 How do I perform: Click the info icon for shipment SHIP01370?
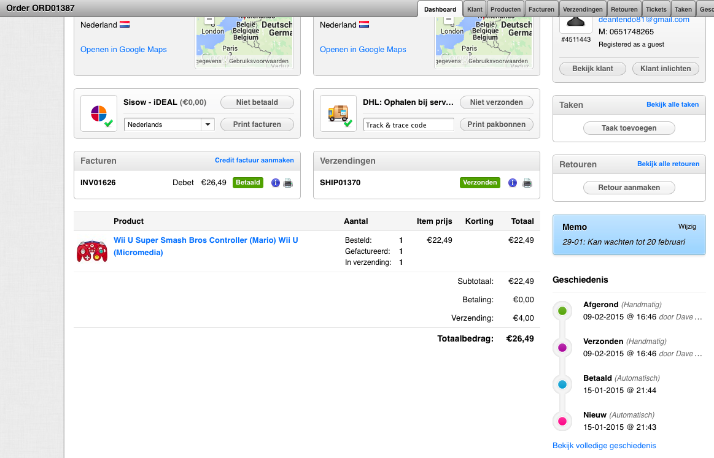513,183
